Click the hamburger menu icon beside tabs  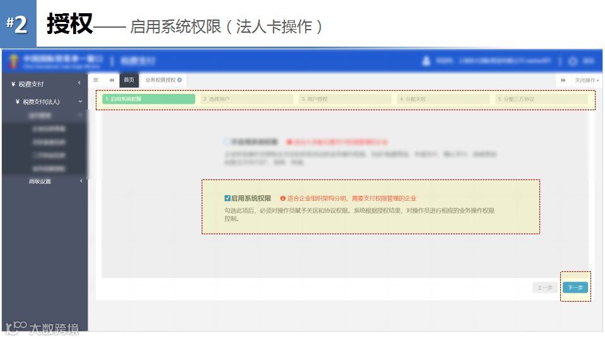coord(96,80)
